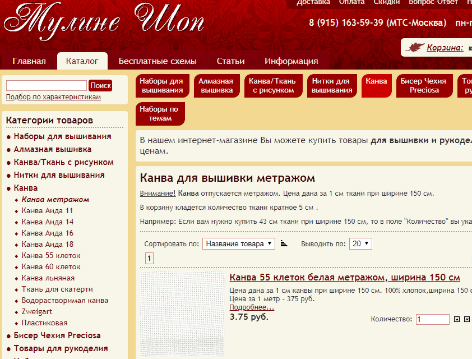This screenshot has height=359, width=472.
Task: Open the Мулине Шоп logo homepage
Action: pyautogui.click(x=104, y=22)
